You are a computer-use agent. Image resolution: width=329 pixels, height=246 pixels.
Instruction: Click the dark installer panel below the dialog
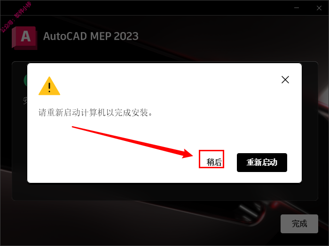coord(164,192)
